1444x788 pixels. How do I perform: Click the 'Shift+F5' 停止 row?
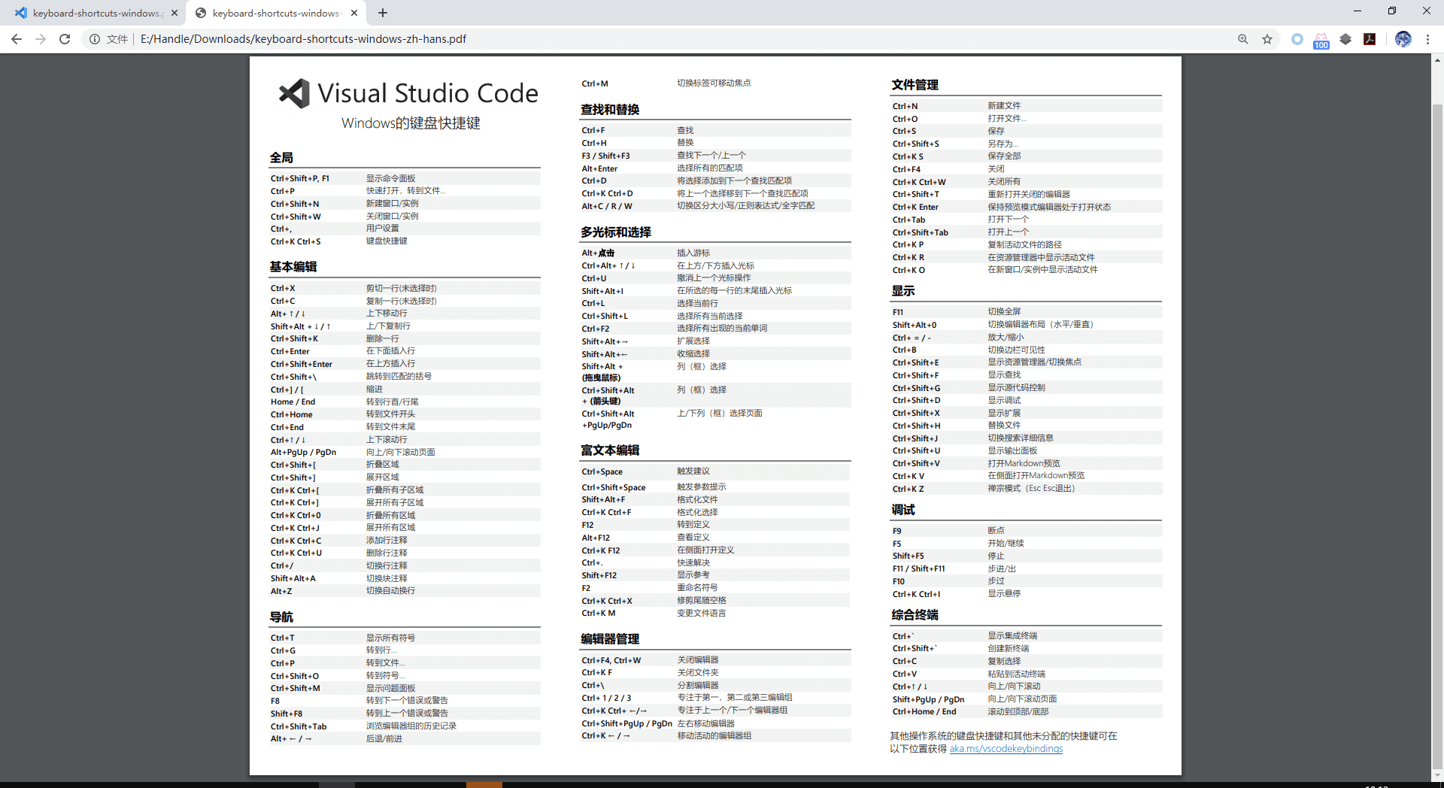(x=1027, y=556)
